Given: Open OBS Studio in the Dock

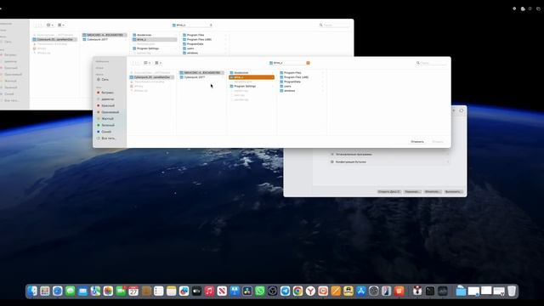Looking at the screenshot, I should click(x=273, y=291).
